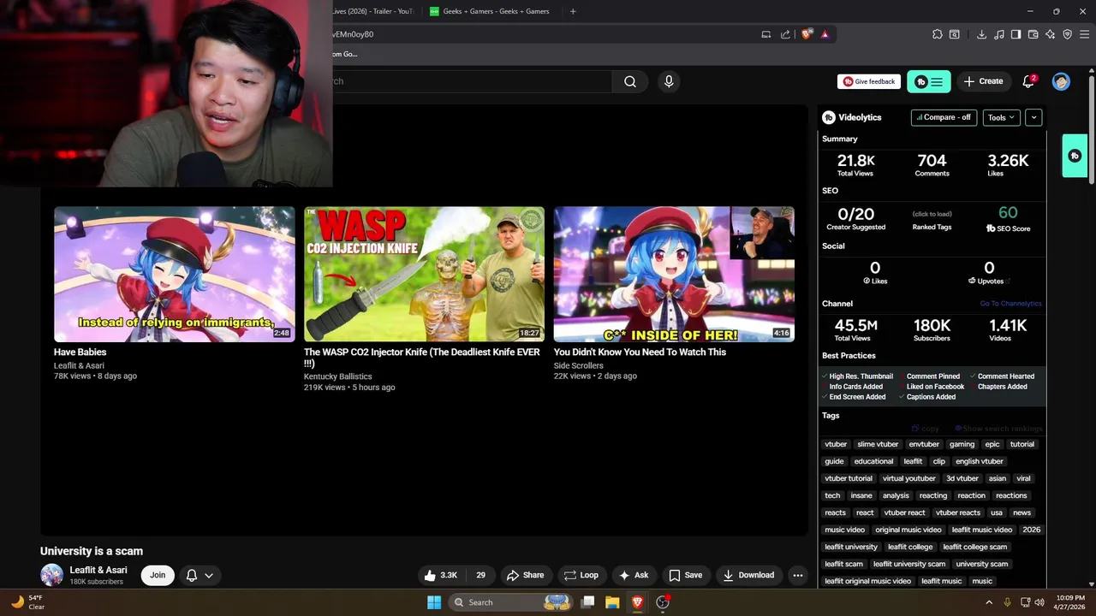Show hidden system tray icons

click(989, 602)
